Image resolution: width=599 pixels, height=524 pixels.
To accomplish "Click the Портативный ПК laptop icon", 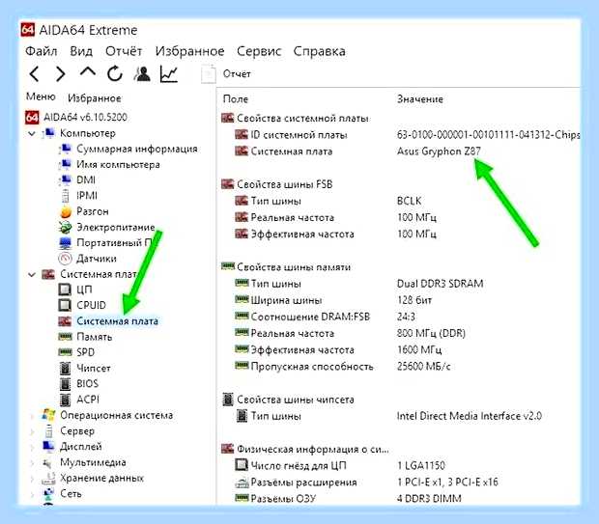I will [x=65, y=243].
